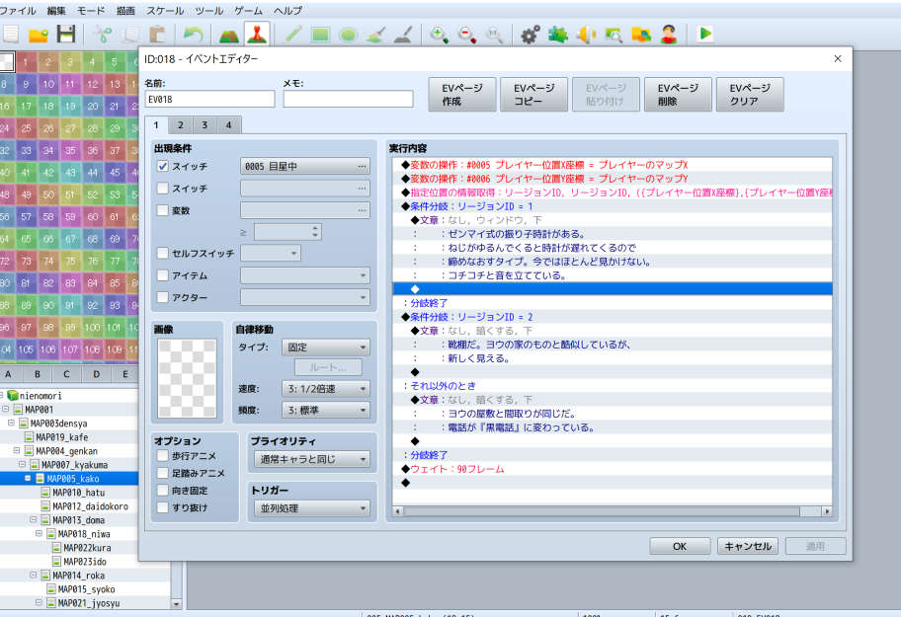Uncheck the first スイッチ condition checkbox
The width and height of the screenshot is (901, 617).
[x=163, y=166]
